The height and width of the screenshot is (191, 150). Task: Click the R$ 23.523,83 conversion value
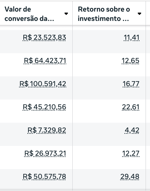pos(44,37)
